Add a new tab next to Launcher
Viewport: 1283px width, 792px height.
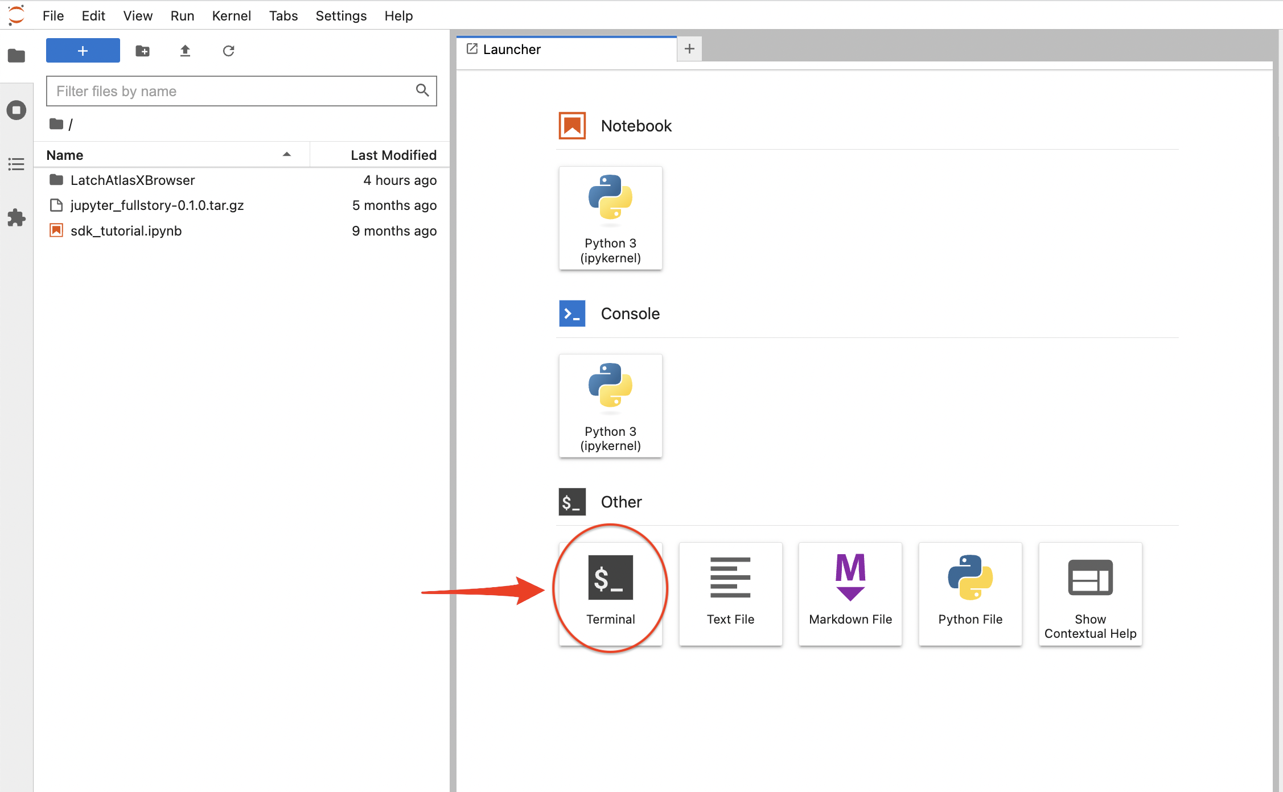click(x=689, y=49)
